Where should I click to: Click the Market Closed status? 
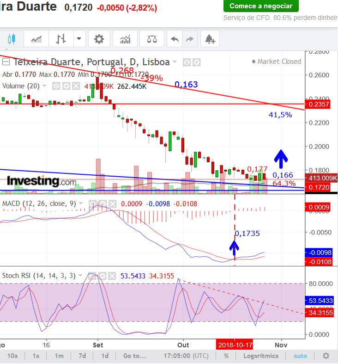[x=277, y=62]
